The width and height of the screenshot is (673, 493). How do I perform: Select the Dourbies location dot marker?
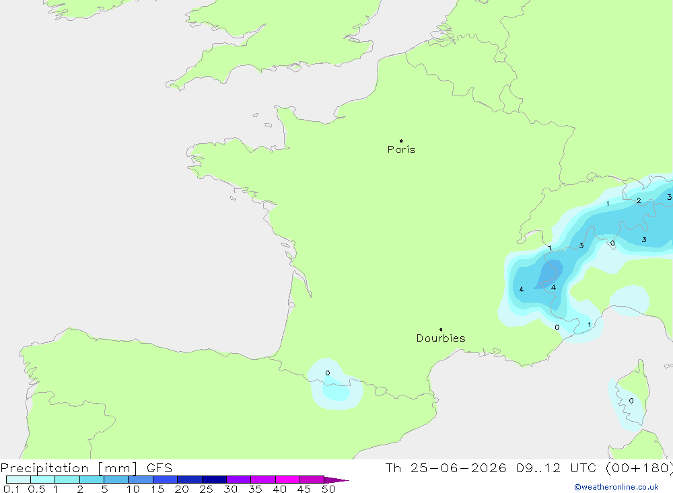pos(441,330)
